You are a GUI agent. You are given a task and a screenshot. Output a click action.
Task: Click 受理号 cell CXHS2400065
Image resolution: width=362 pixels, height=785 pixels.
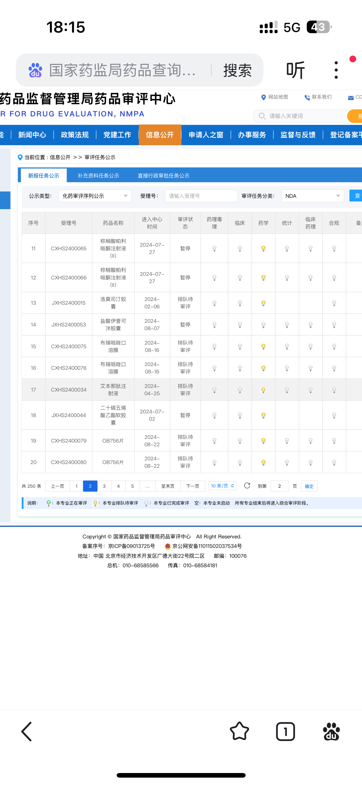69,248
